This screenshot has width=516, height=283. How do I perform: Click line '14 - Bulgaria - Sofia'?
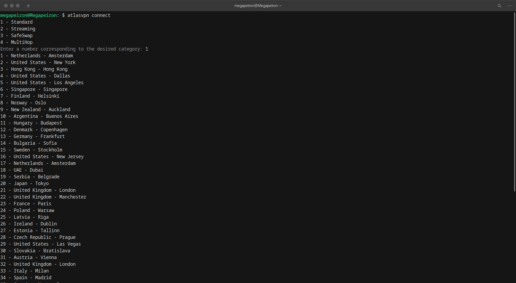tap(28, 143)
